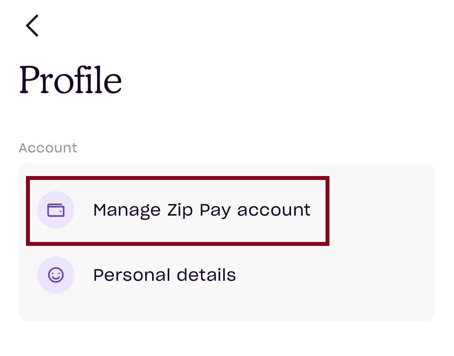Tap the Personal details list item
454x356 pixels.
pos(165,275)
